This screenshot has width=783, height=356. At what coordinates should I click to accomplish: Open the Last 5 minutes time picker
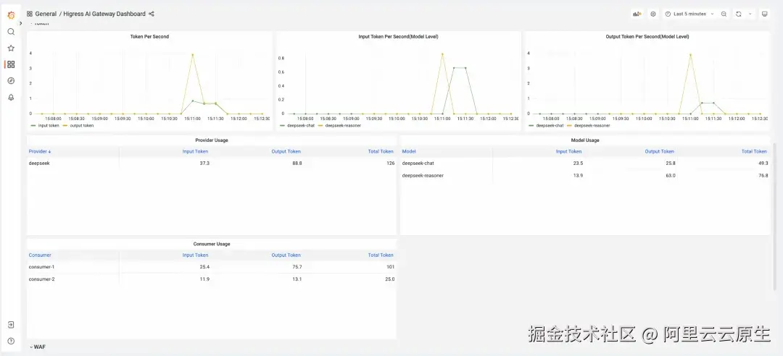[689, 14]
